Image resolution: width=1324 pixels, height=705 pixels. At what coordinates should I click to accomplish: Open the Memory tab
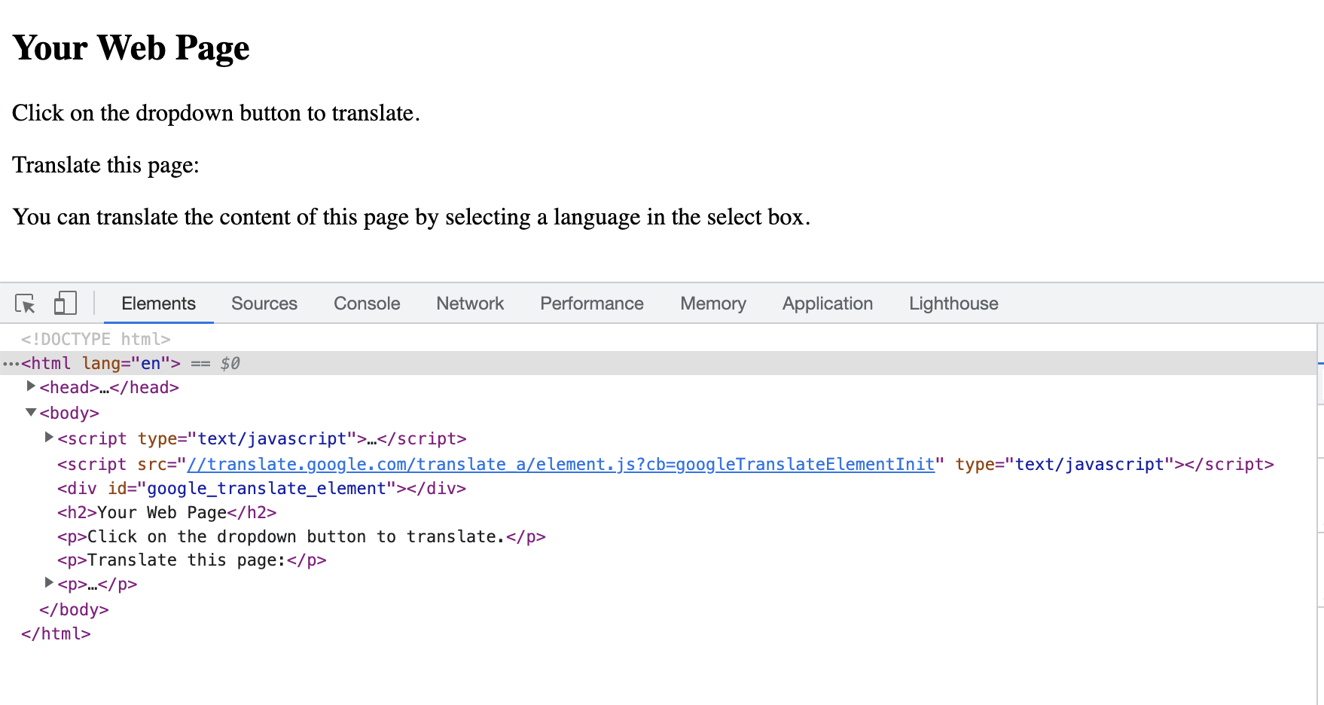click(713, 304)
